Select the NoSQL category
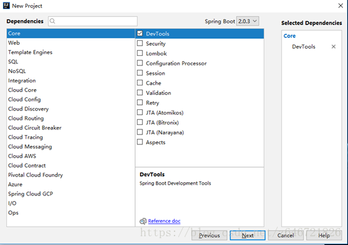Viewport: 348px width, 245px height. [71, 71]
